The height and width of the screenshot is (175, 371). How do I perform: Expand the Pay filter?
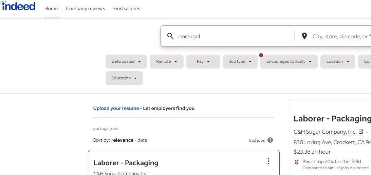coord(203,61)
